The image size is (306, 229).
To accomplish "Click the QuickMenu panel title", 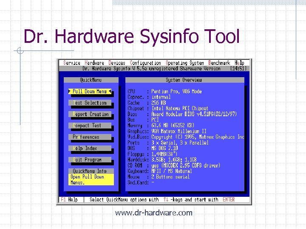I will (x=91, y=80).
